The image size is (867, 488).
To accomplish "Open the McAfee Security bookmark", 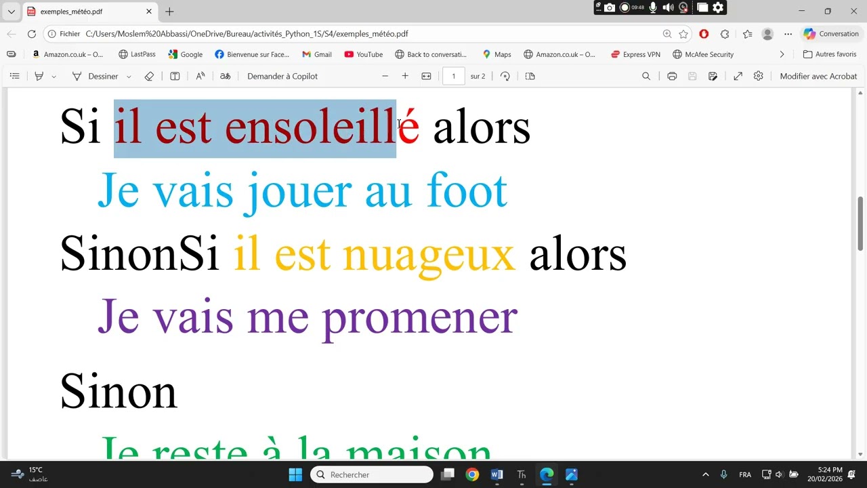I will (703, 54).
